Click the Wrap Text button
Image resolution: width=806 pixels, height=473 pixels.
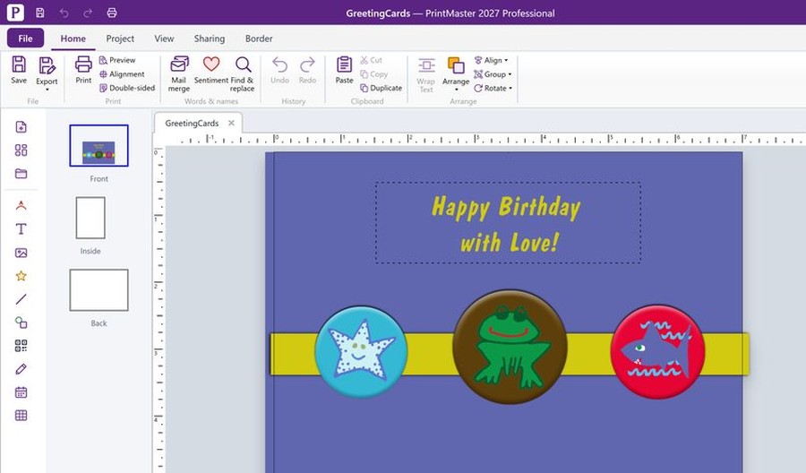coord(426,74)
